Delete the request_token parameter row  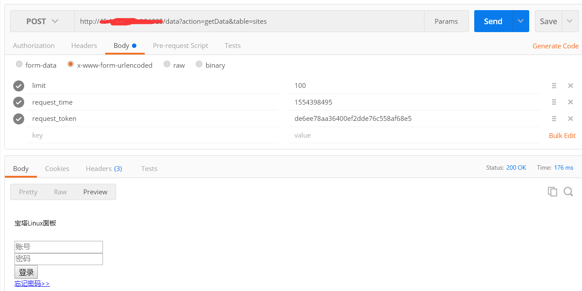point(571,119)
